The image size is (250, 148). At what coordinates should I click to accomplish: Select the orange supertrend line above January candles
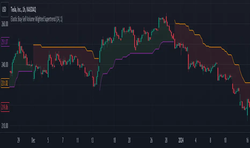[x=204, y=41]
